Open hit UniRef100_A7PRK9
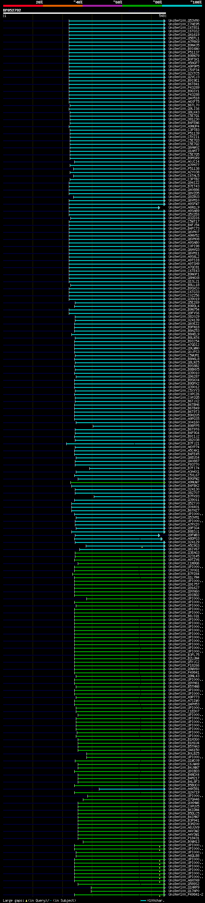This screenshot has width=205, height=903. pos(184,42)
